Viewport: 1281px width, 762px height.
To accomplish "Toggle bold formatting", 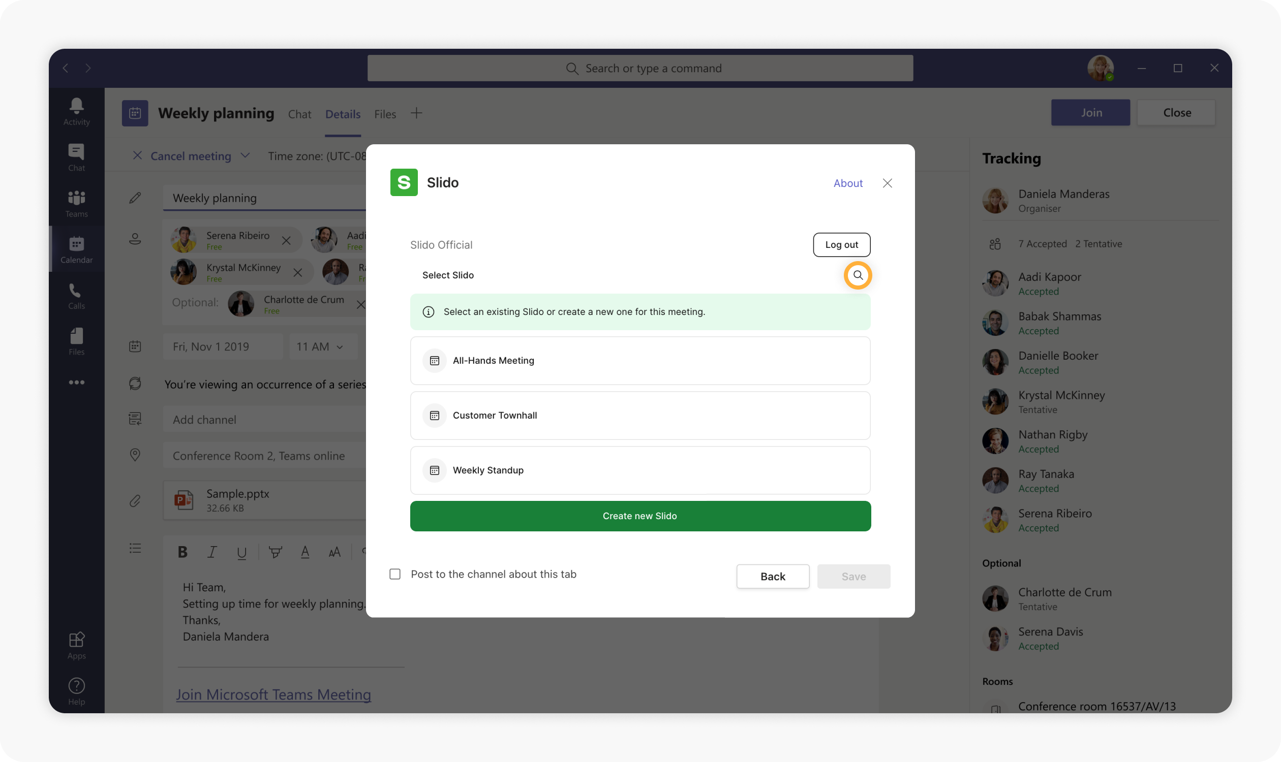I will click(x=182, y=552).
